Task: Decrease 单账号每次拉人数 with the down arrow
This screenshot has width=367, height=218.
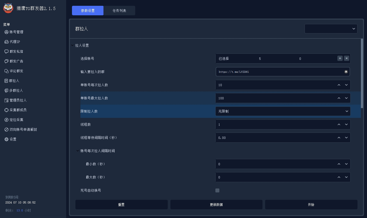Action: pyautogui.click(x=346, y=85)
